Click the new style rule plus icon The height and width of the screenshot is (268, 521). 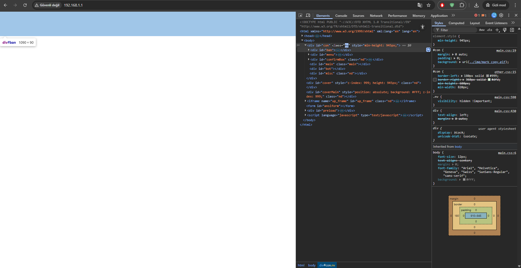(x=497, y=30)
